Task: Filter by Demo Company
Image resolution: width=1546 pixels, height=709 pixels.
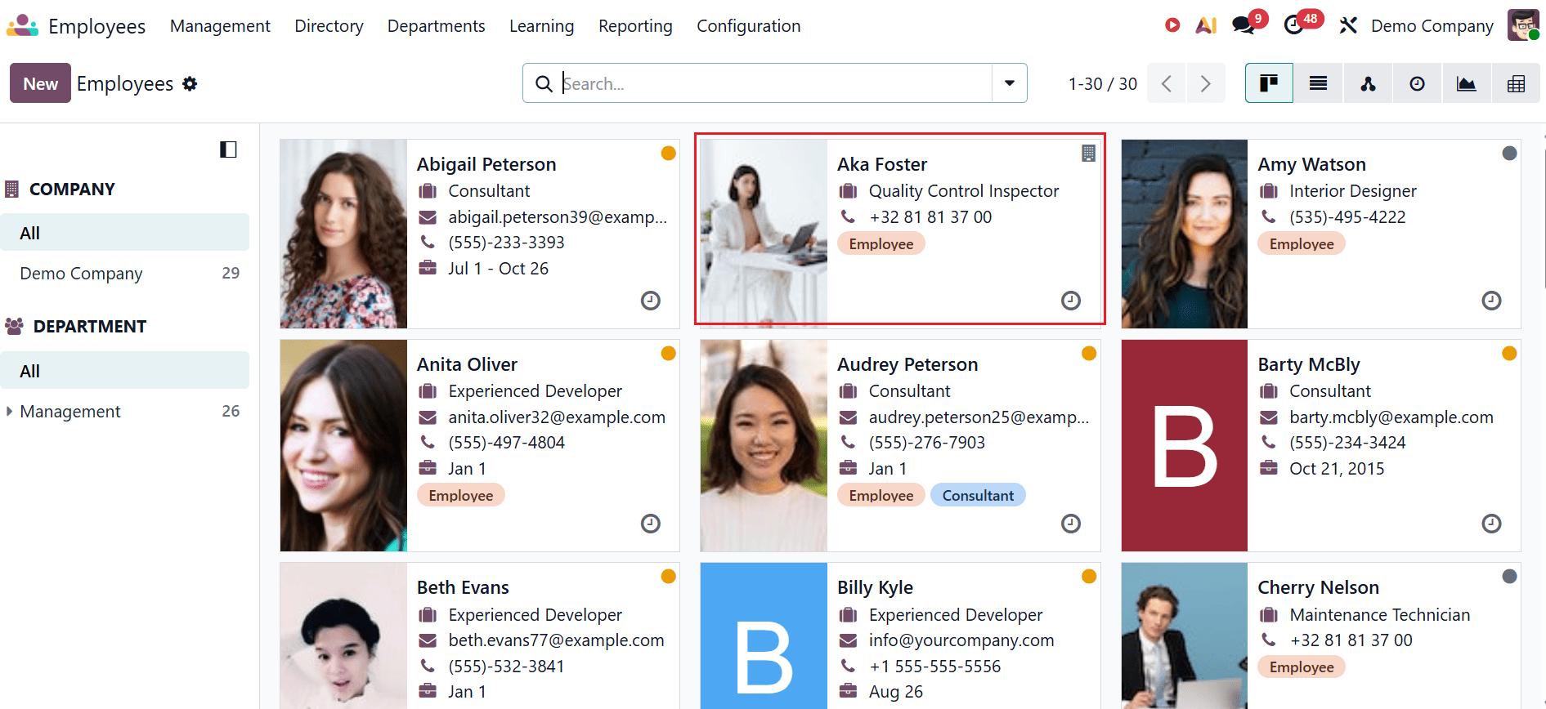Action: pos(124,273)
